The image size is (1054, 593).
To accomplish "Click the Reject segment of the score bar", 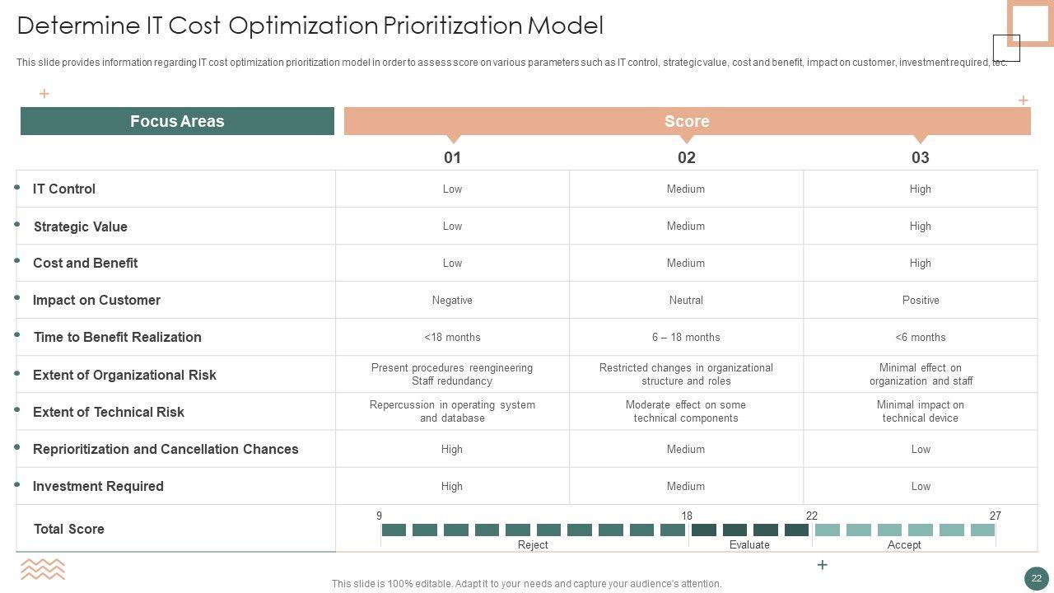I will pyautogui.click(x=534, y=530).
